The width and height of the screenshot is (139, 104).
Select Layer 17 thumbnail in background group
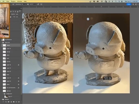[6, 97]
